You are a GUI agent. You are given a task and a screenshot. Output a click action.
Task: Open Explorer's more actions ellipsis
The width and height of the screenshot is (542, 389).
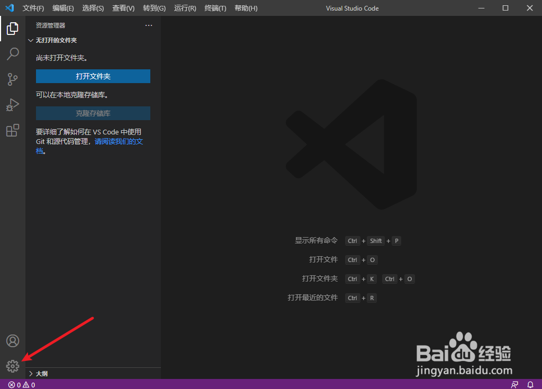tap(149, 25)
